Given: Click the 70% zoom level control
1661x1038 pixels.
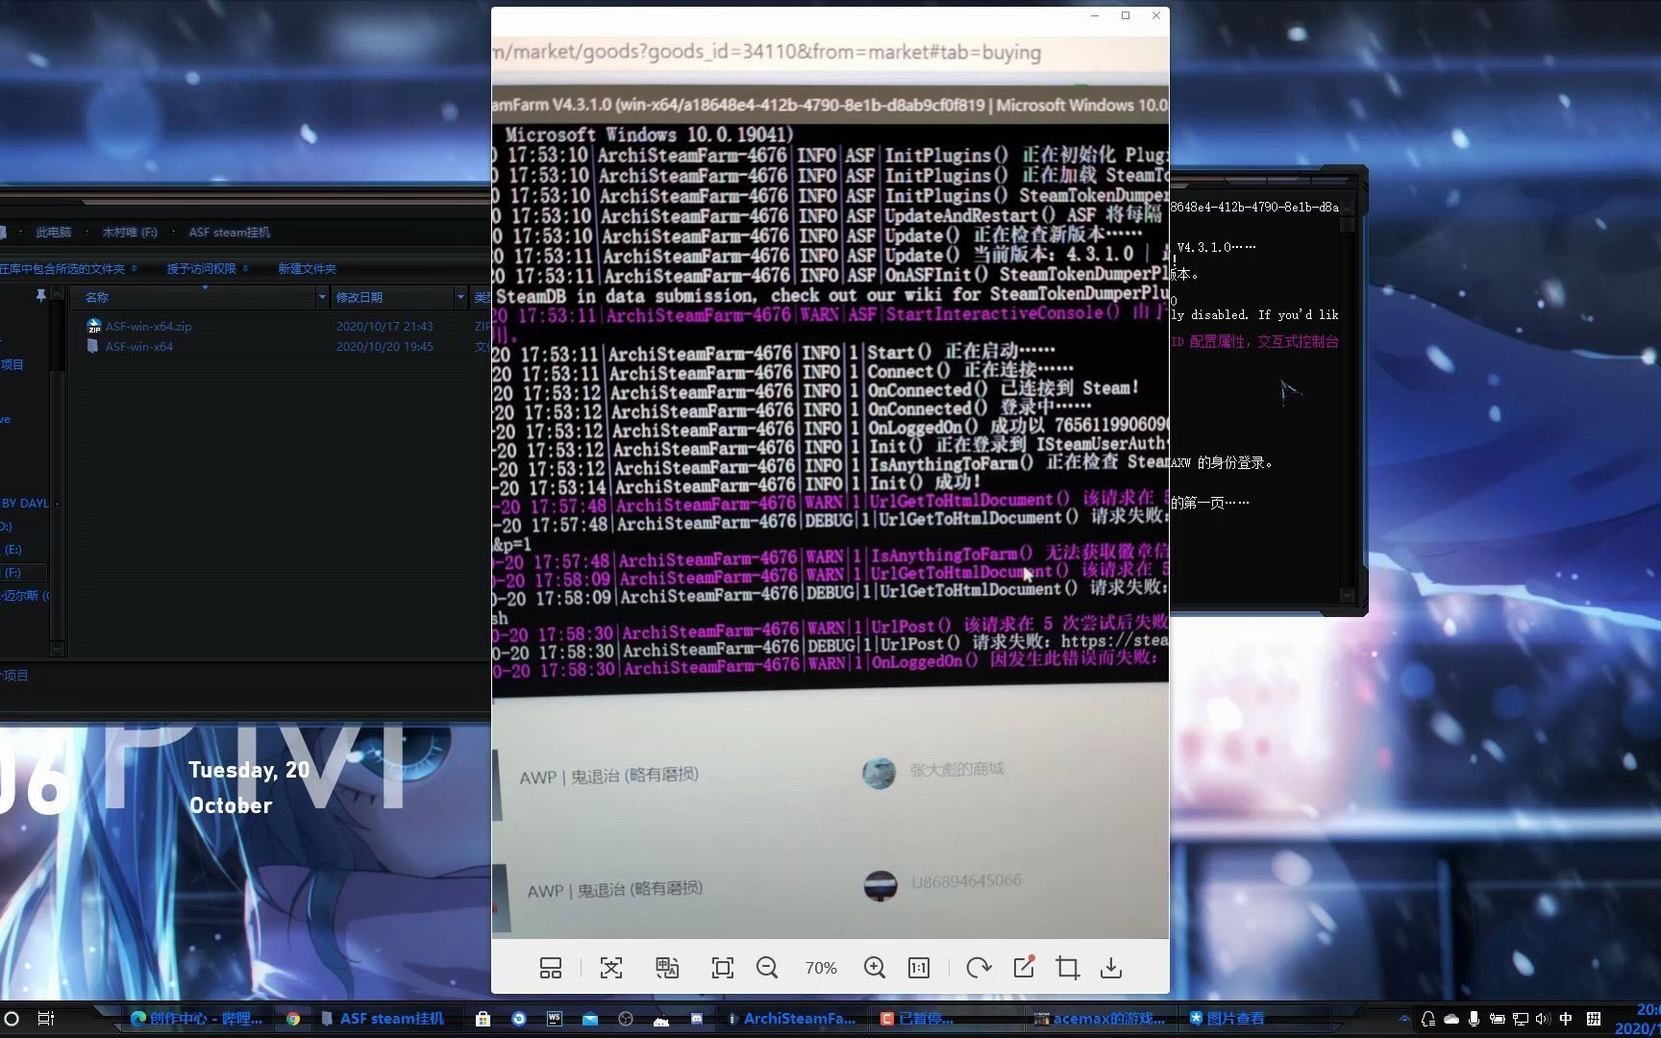Looking at the screenshot, I should pos(821,968).
